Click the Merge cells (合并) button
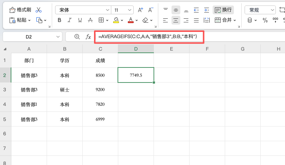Viewport: 285px width, 165px height. coord(223,20)
